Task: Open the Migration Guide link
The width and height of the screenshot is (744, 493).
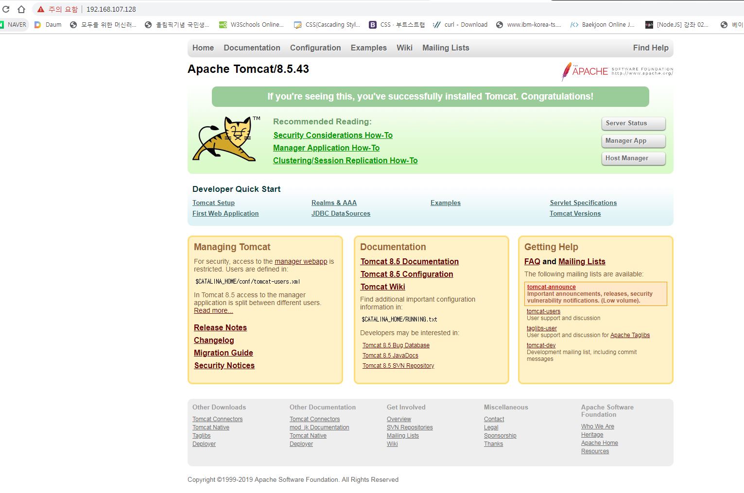Action: click(224, 353)
